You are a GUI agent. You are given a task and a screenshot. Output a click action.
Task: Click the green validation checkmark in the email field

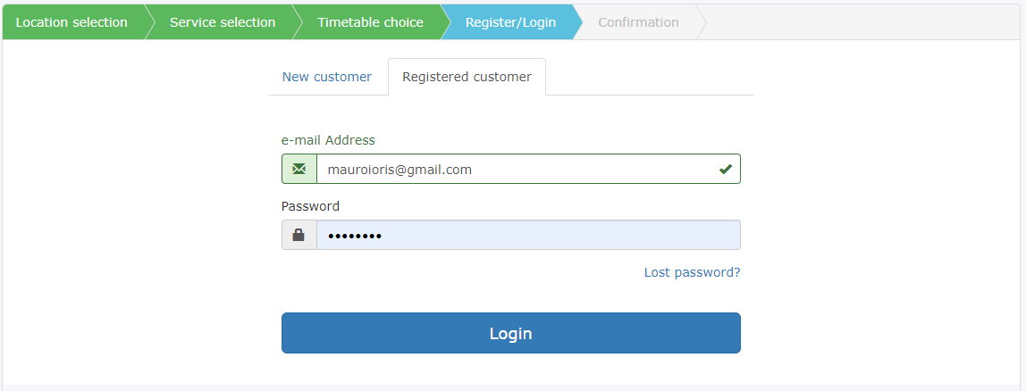click(x=725, y=169)
